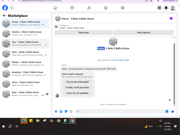Open the Eyzel conversation
The height and width of the screenshot is (135, 180).
[x=25, y=94]
